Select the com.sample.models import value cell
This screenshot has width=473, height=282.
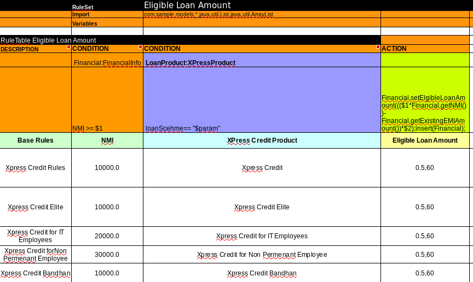262,14
